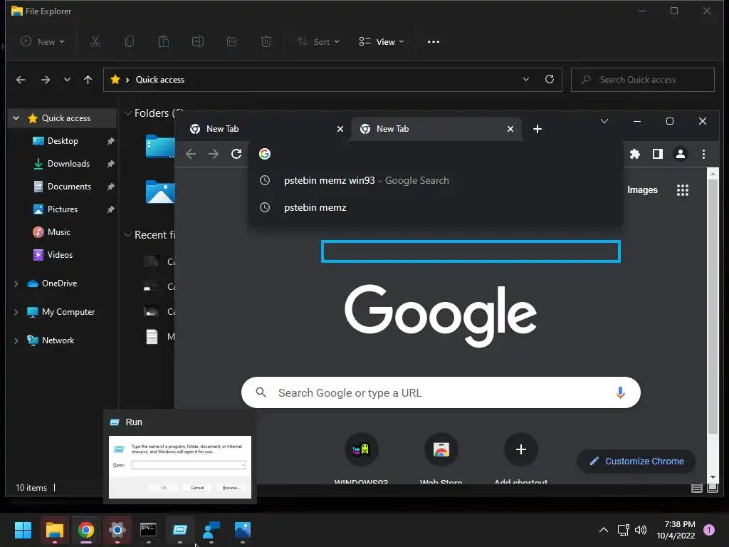
Task: Click Chrome's back arrow button
Action: (191, 154)
